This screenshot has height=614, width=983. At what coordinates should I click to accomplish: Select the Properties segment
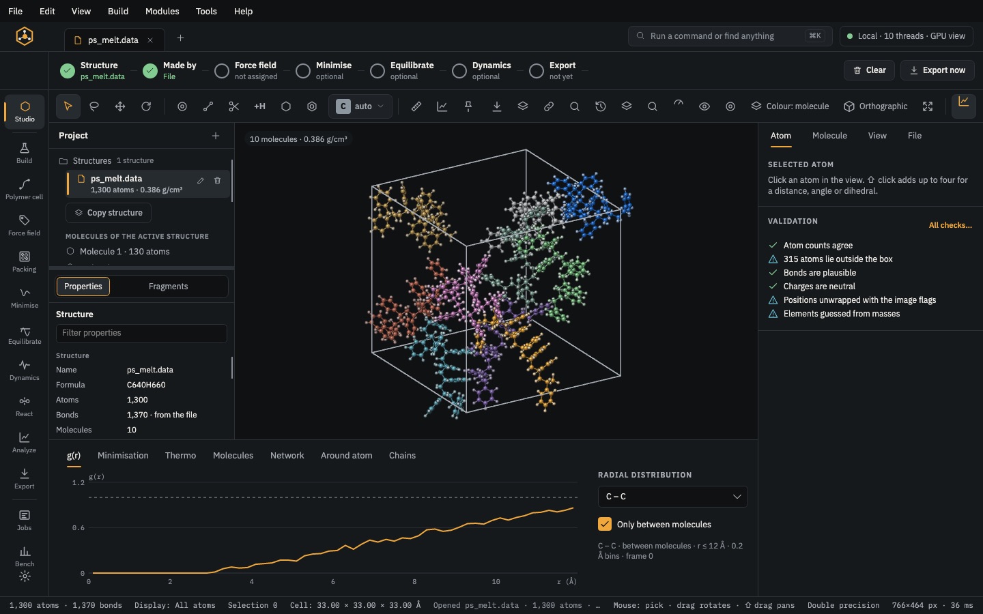click(x=83, y=287)
